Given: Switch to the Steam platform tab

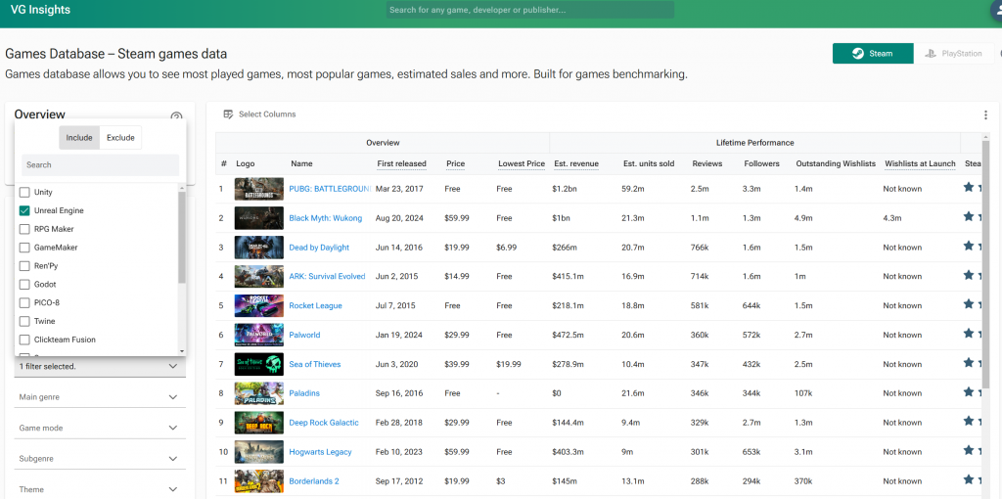Looking at the screenshot, I should point(873,54).
